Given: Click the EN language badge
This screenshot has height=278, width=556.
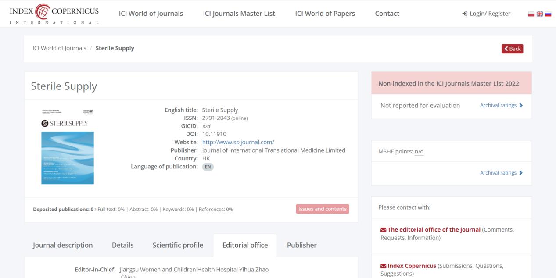Looking at the screenshot, I should [x=208, y=167].
